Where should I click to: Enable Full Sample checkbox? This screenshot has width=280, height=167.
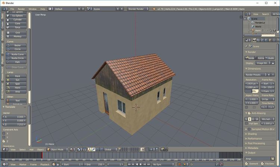[x=246, y=123]
